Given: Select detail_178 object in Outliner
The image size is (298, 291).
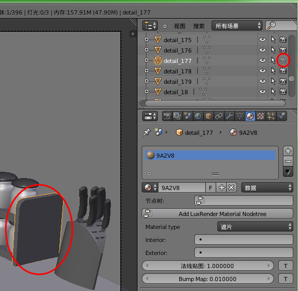Looking at the screenshot, I should (177, 71).
